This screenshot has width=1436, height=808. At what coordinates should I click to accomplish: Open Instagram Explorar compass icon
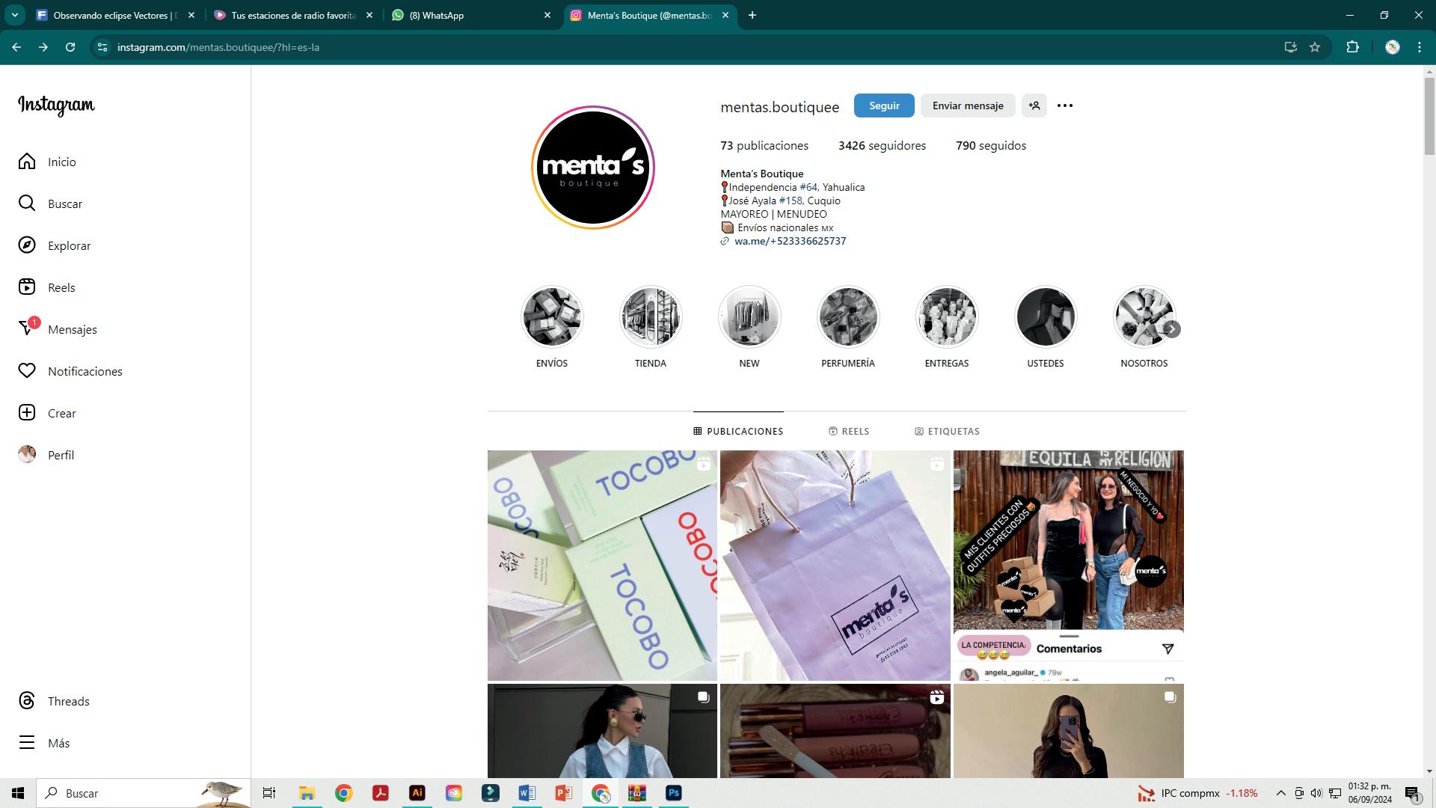point(27,245)
